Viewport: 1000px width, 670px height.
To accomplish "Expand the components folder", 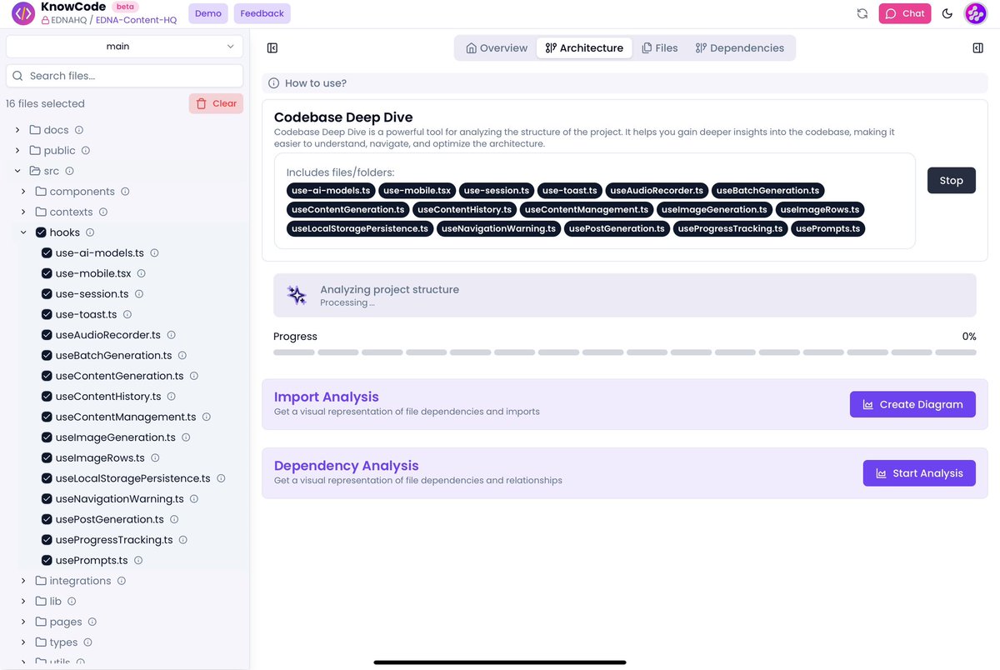I will 23,191.
